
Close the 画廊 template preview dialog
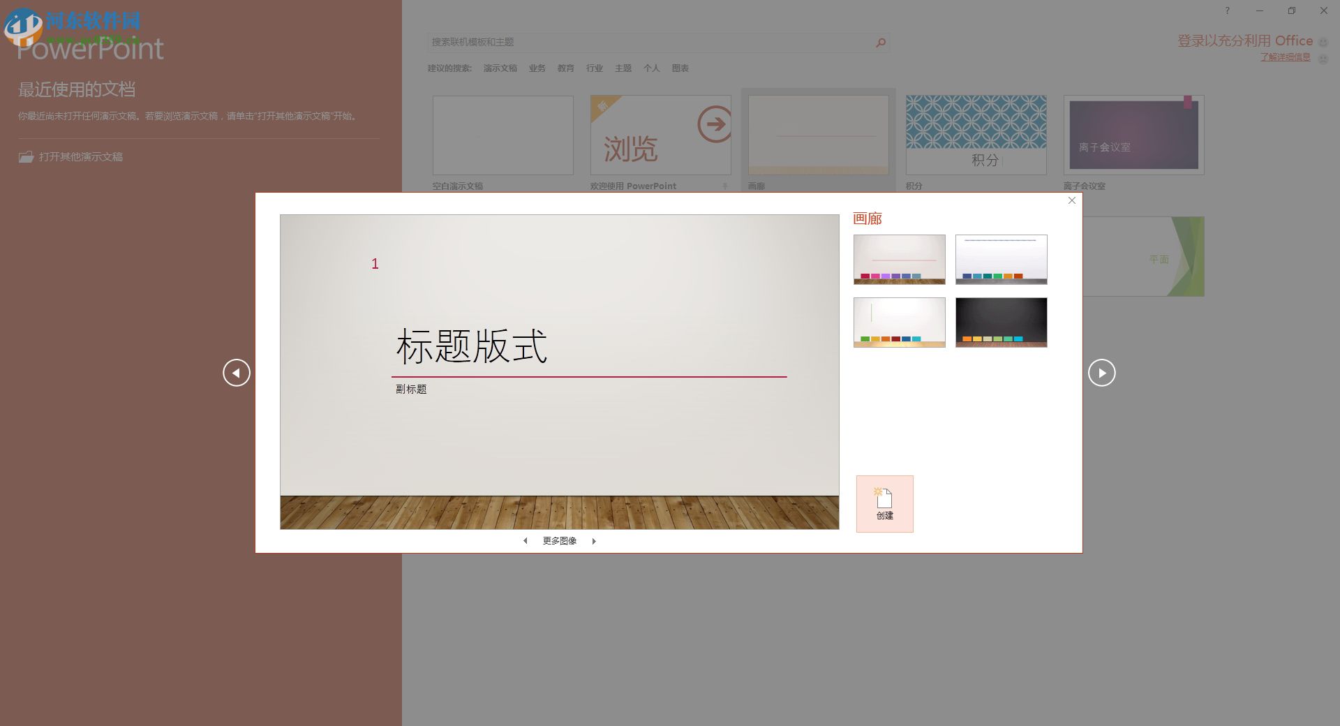point(1071,200)
